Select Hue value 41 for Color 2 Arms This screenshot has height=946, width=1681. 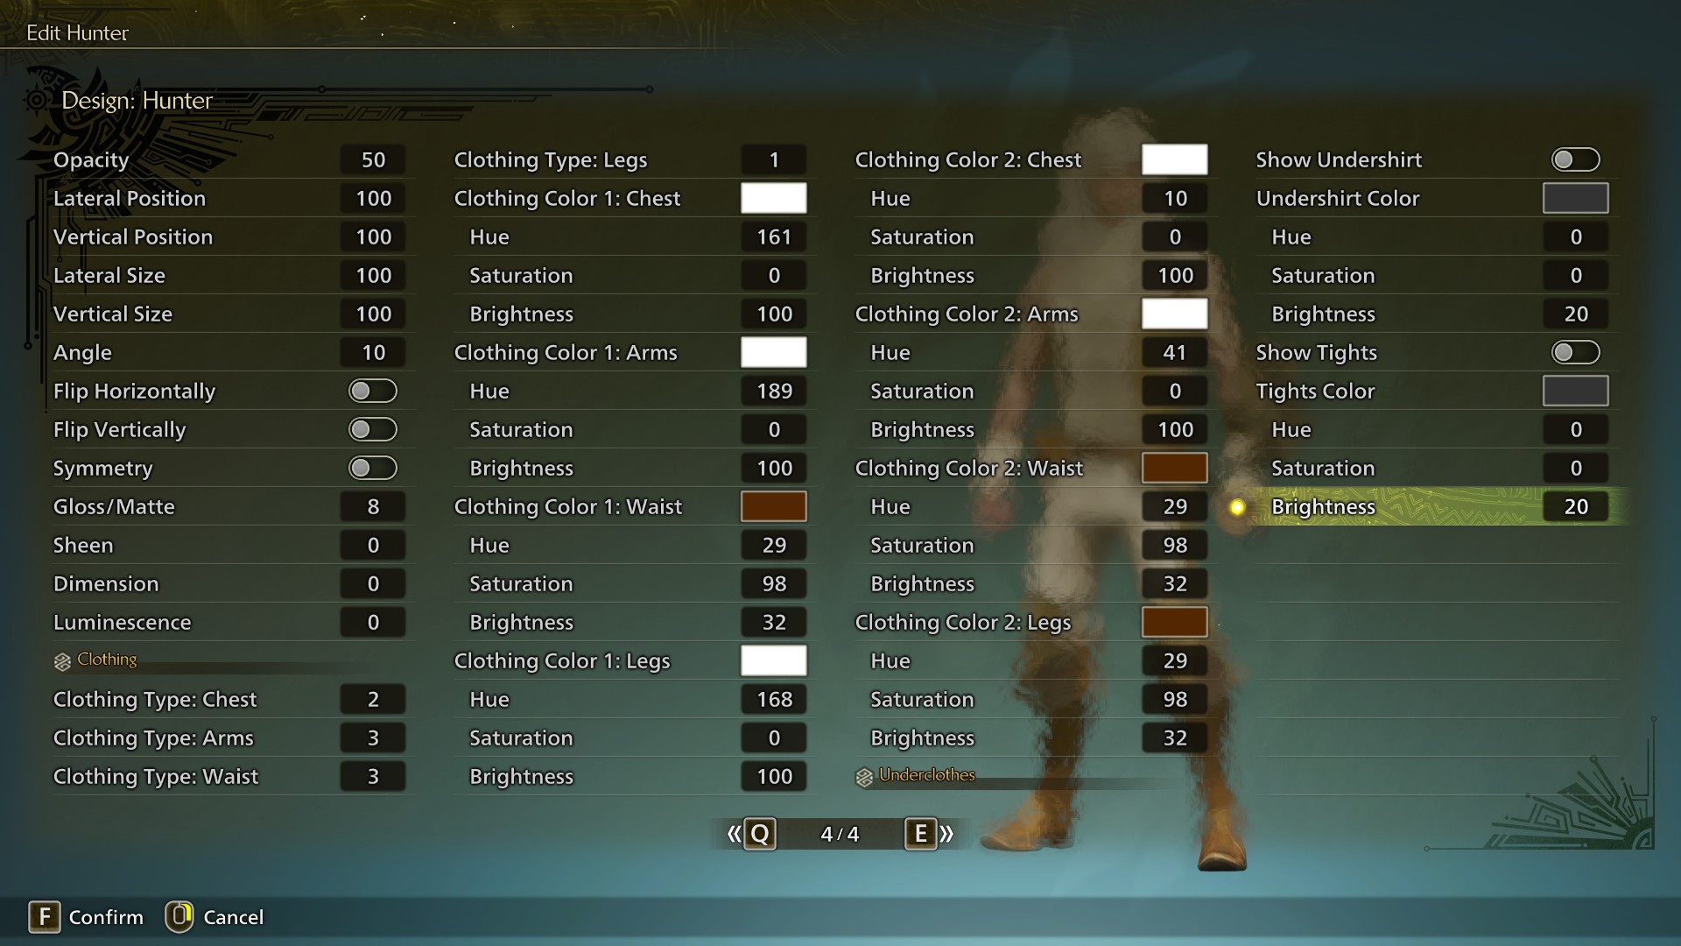(1175, 352)
